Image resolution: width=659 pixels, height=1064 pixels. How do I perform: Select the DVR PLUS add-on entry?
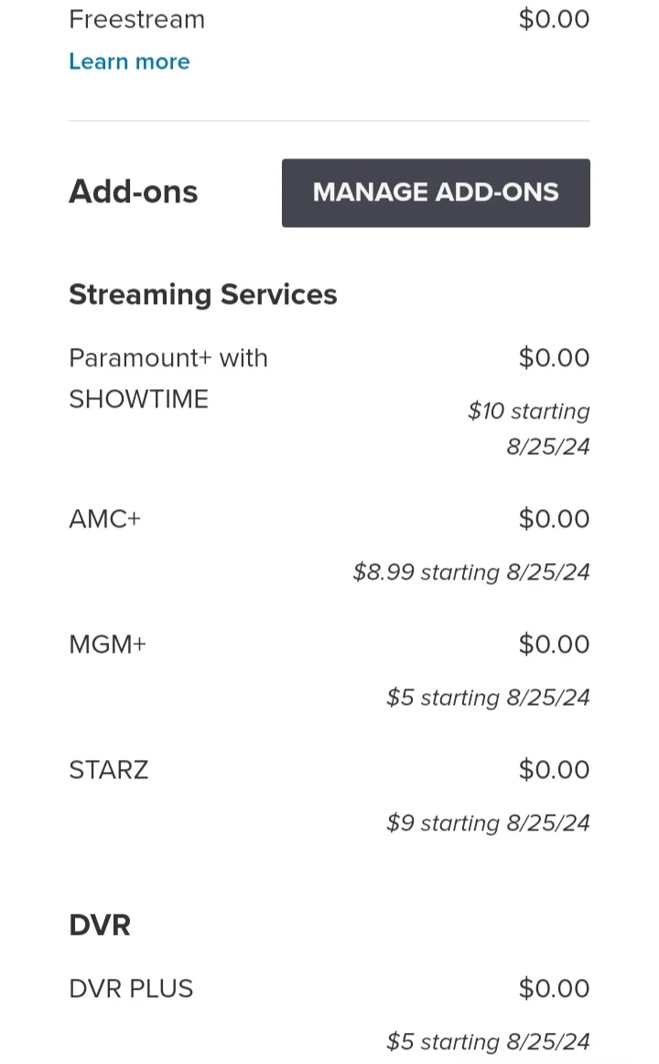pos(132,989)
